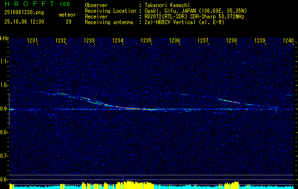Screen dimensions: 298x189
Task: Click the 1236 time axis label
Action: 174,40
